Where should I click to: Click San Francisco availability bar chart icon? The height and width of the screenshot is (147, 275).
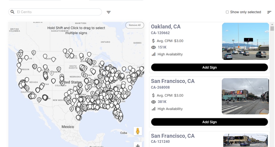[154, 109]
